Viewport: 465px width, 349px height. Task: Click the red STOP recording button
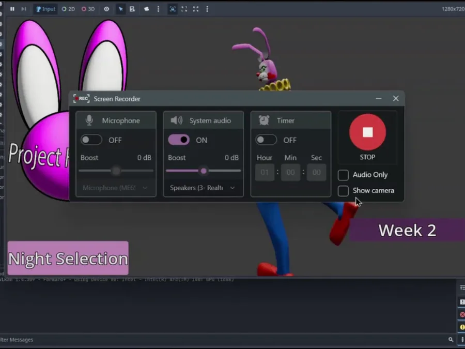(x=368, y=132)
